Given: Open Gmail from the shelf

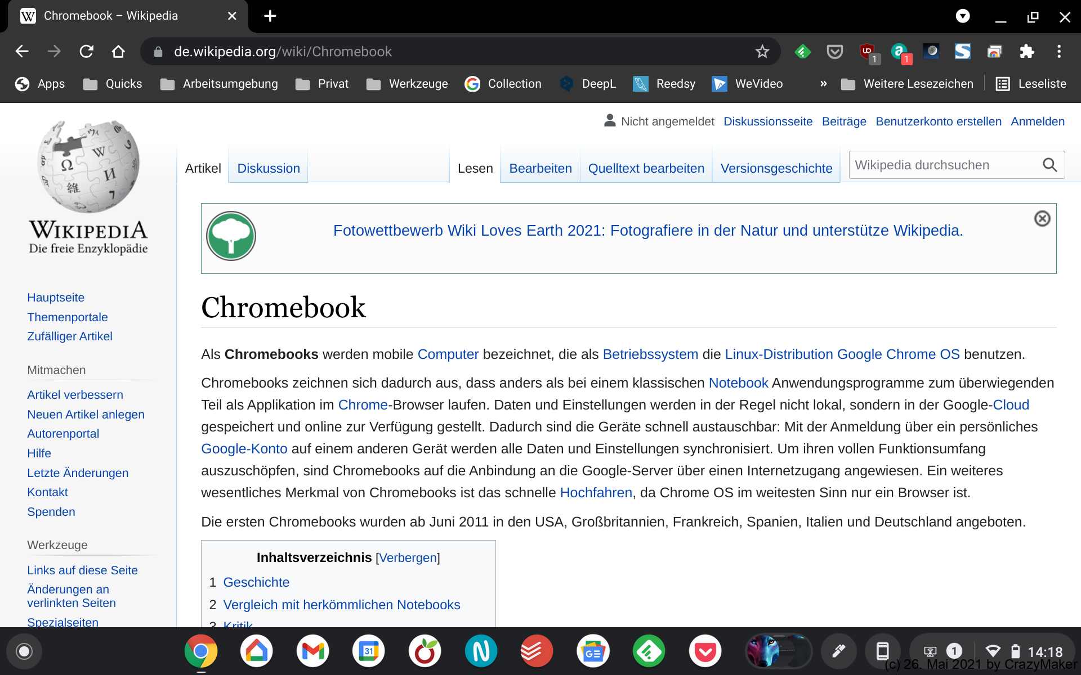Looking at the screenshot, I should 312,651.
